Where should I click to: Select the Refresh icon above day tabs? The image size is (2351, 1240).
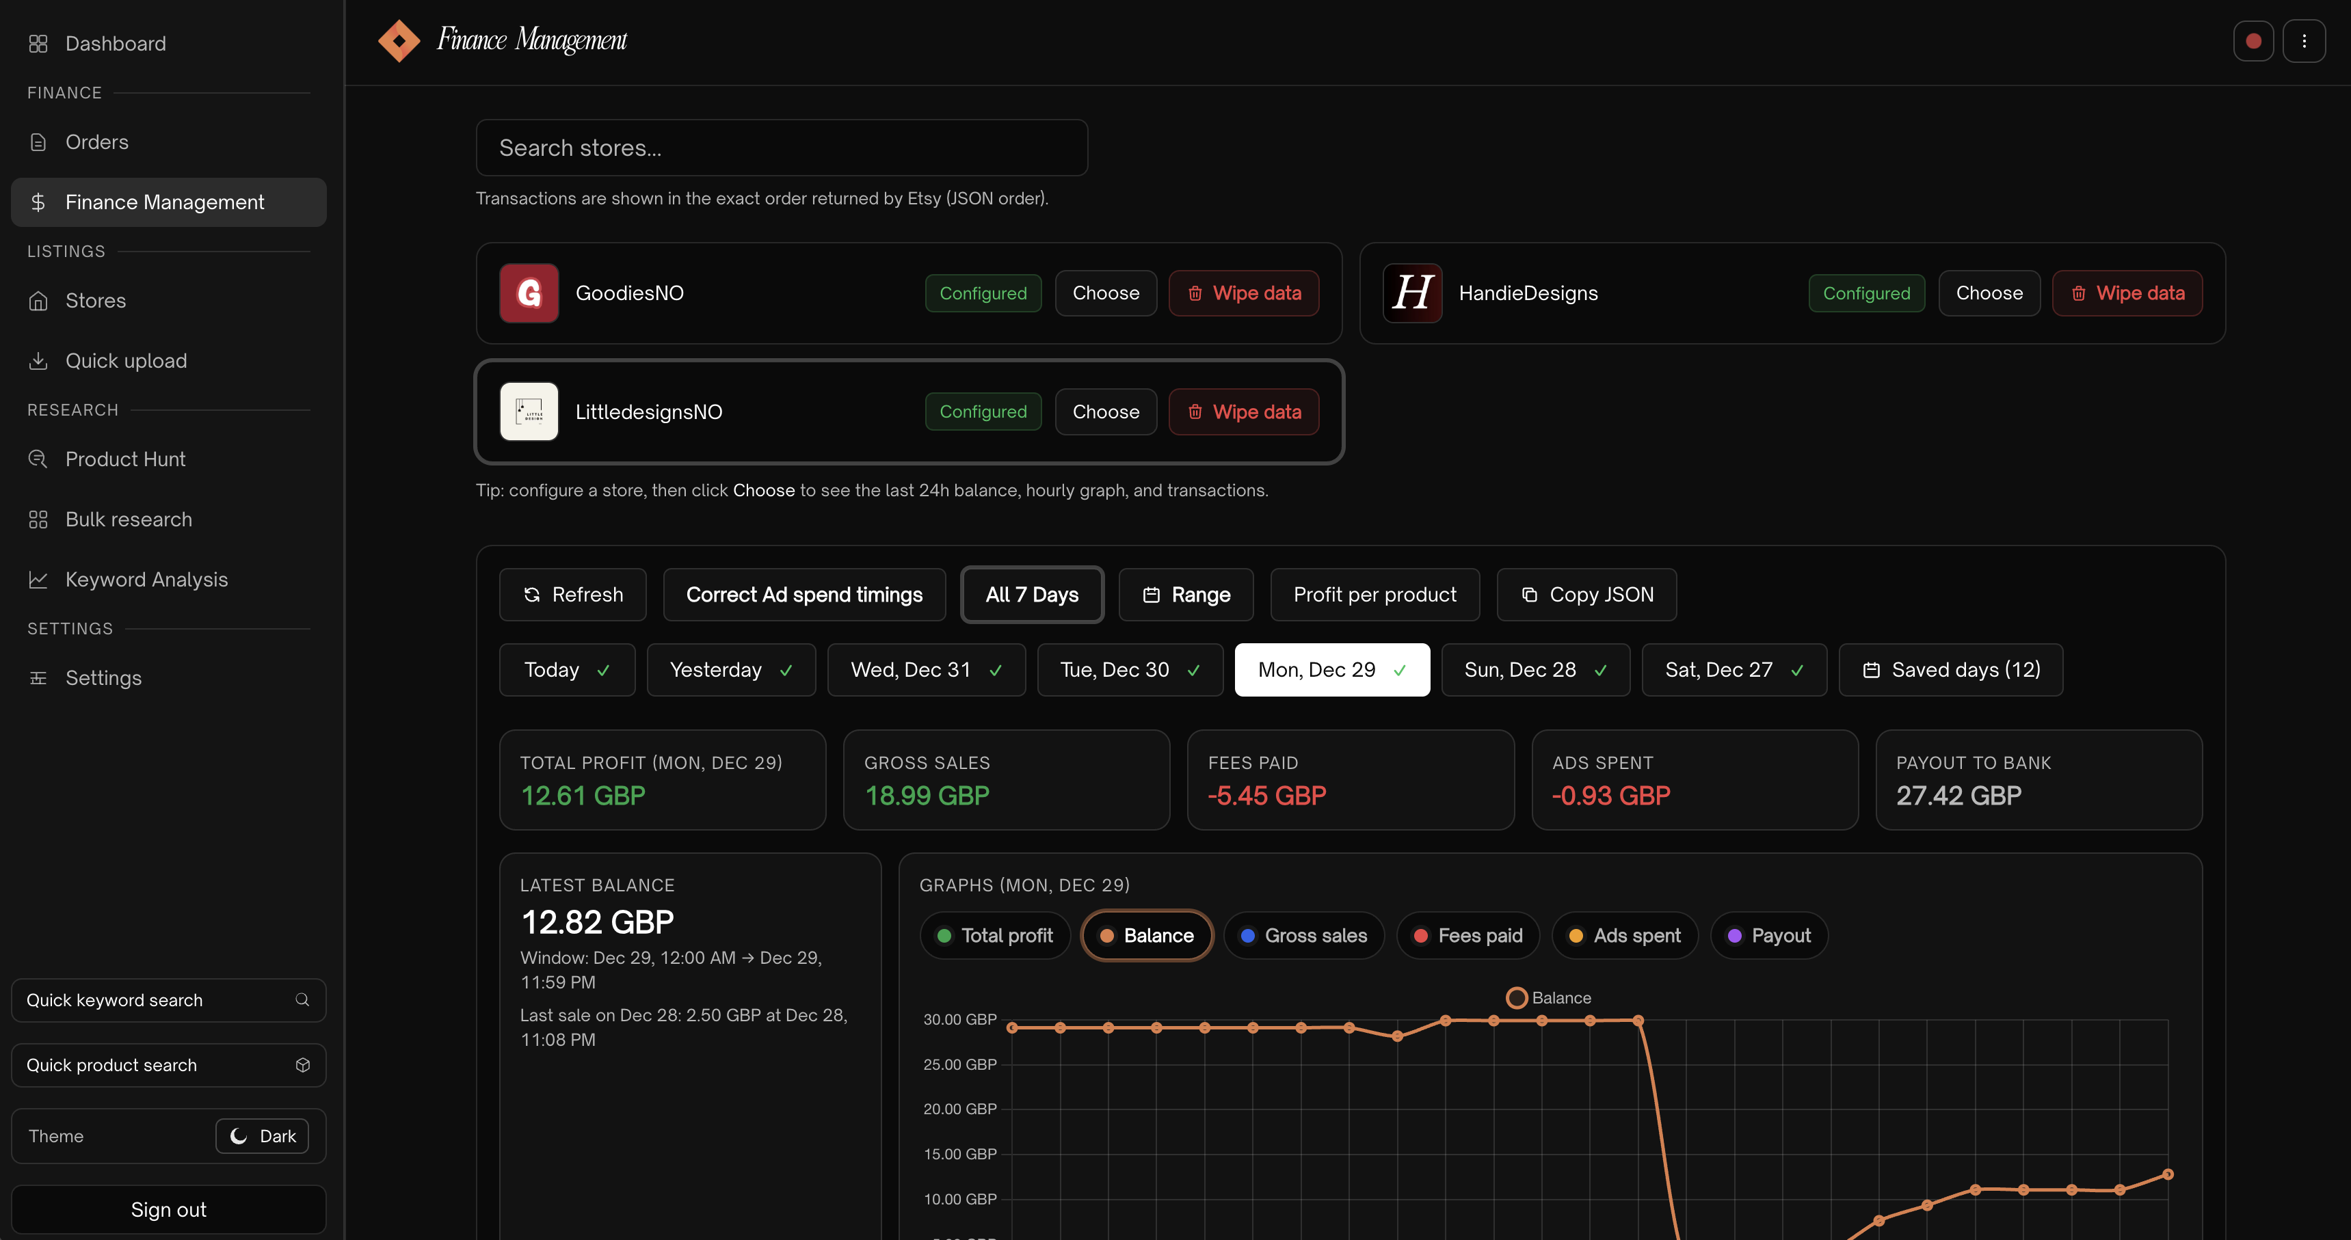(532, 594)
